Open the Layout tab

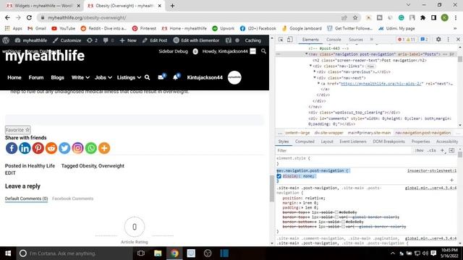(x=327, y=142)
